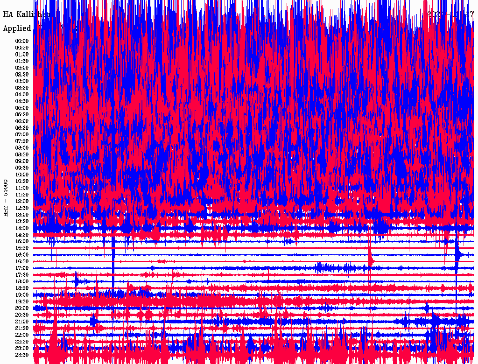Choose the 20:30 time label
478x364 pixels.
coord(22,315)
